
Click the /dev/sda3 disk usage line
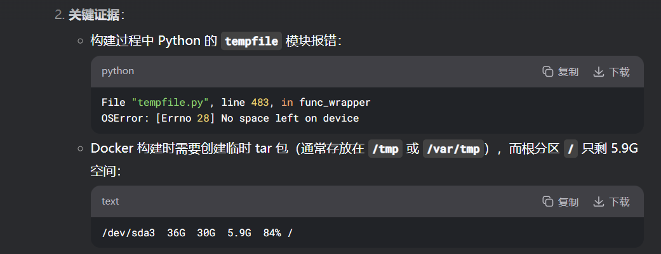pos(197,232)
